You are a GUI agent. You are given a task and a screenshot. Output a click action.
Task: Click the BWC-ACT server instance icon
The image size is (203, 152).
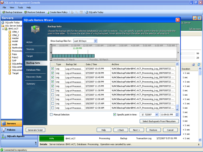(x=6, y=29)
